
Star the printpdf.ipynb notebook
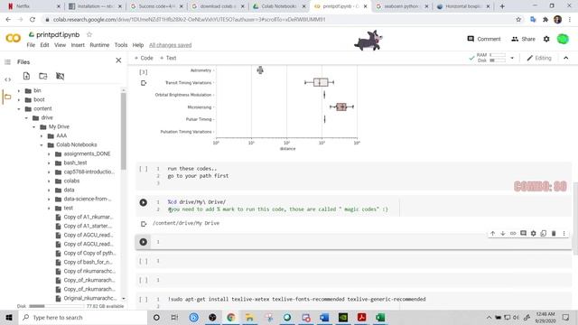89,34
